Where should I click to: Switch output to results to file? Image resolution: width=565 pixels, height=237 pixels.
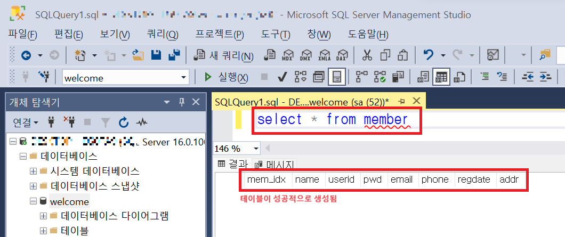459,76
